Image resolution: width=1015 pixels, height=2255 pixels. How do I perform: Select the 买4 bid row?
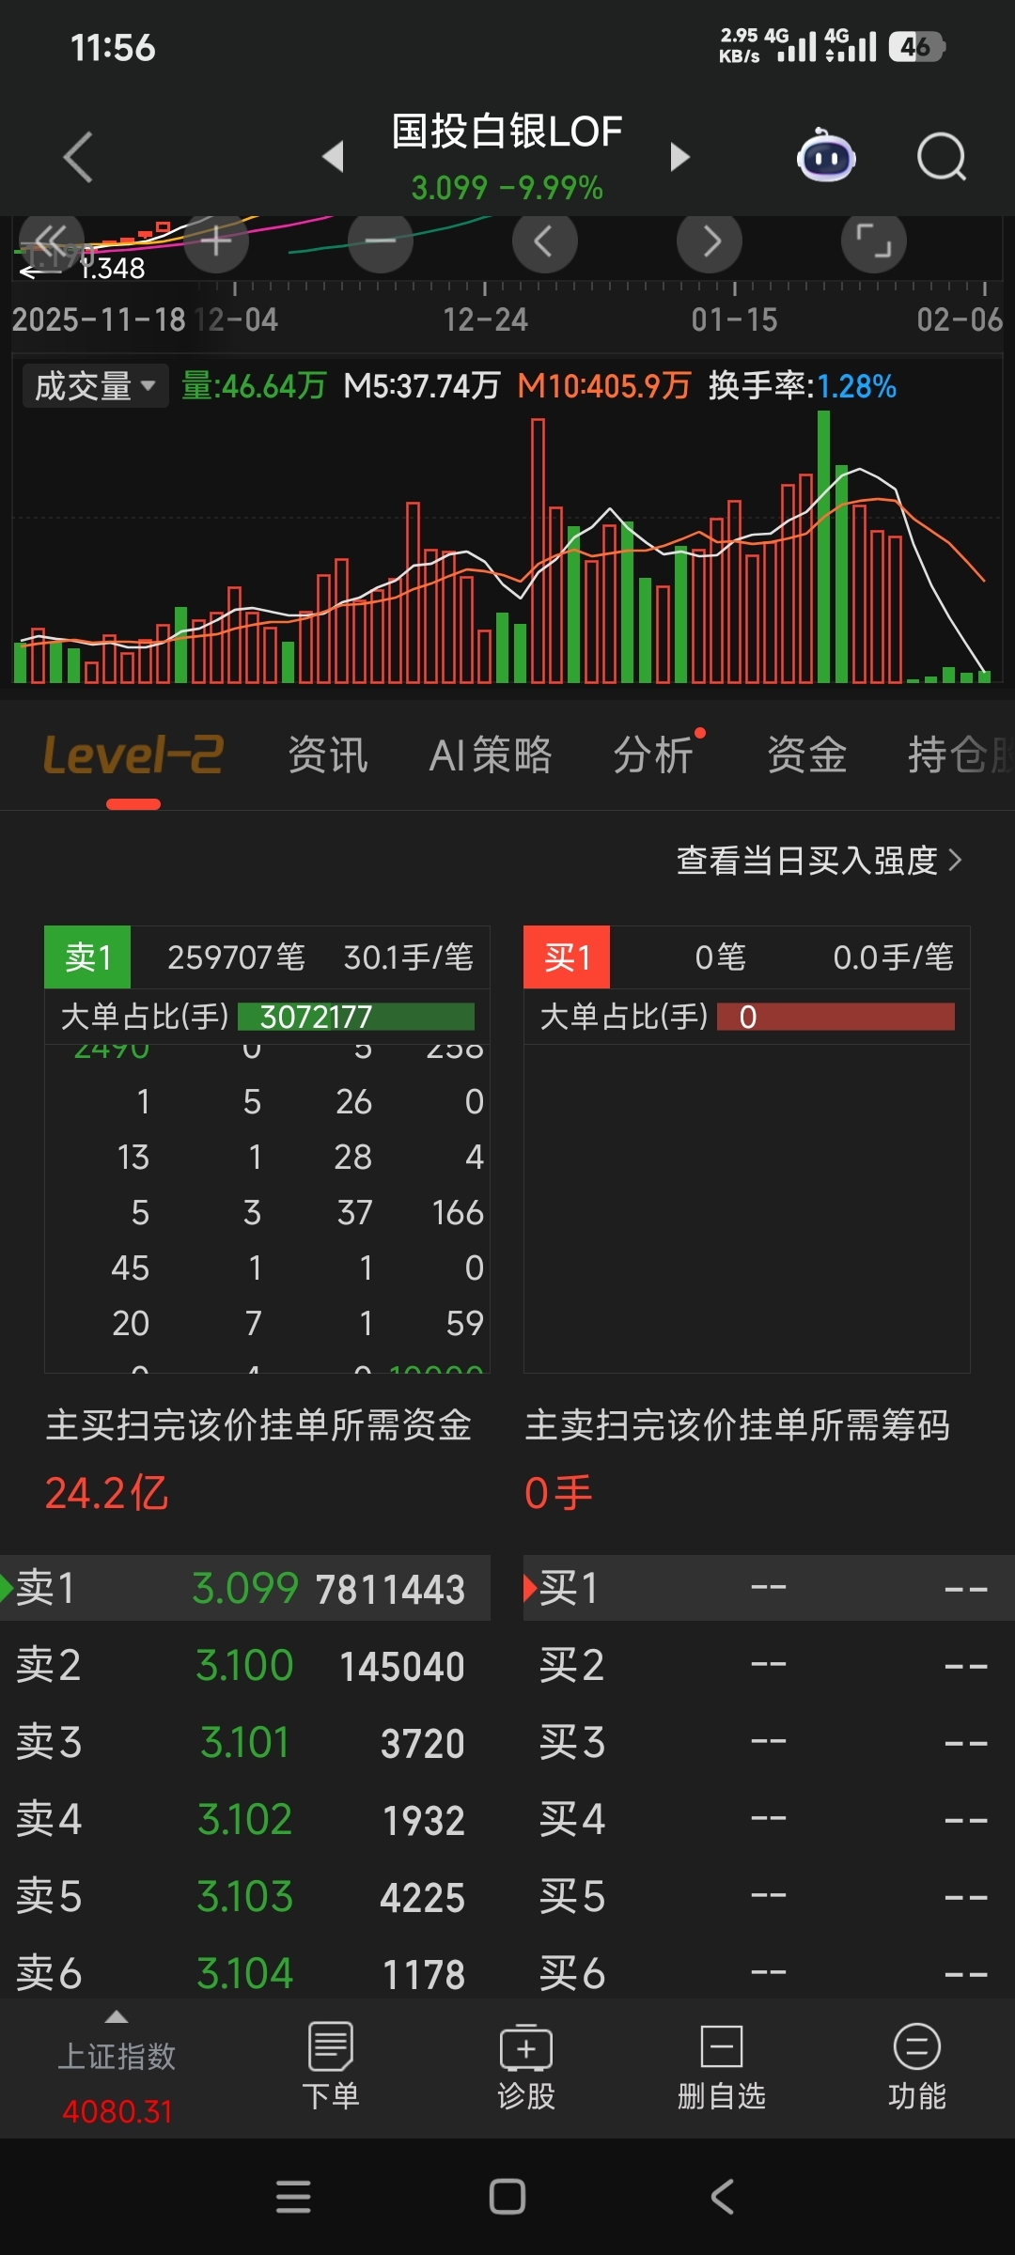[x=769, y=1820]
